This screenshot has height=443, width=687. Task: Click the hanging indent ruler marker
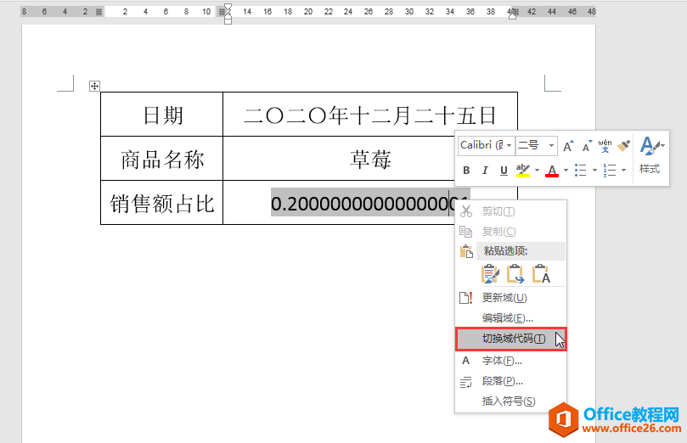click(228, 15)
